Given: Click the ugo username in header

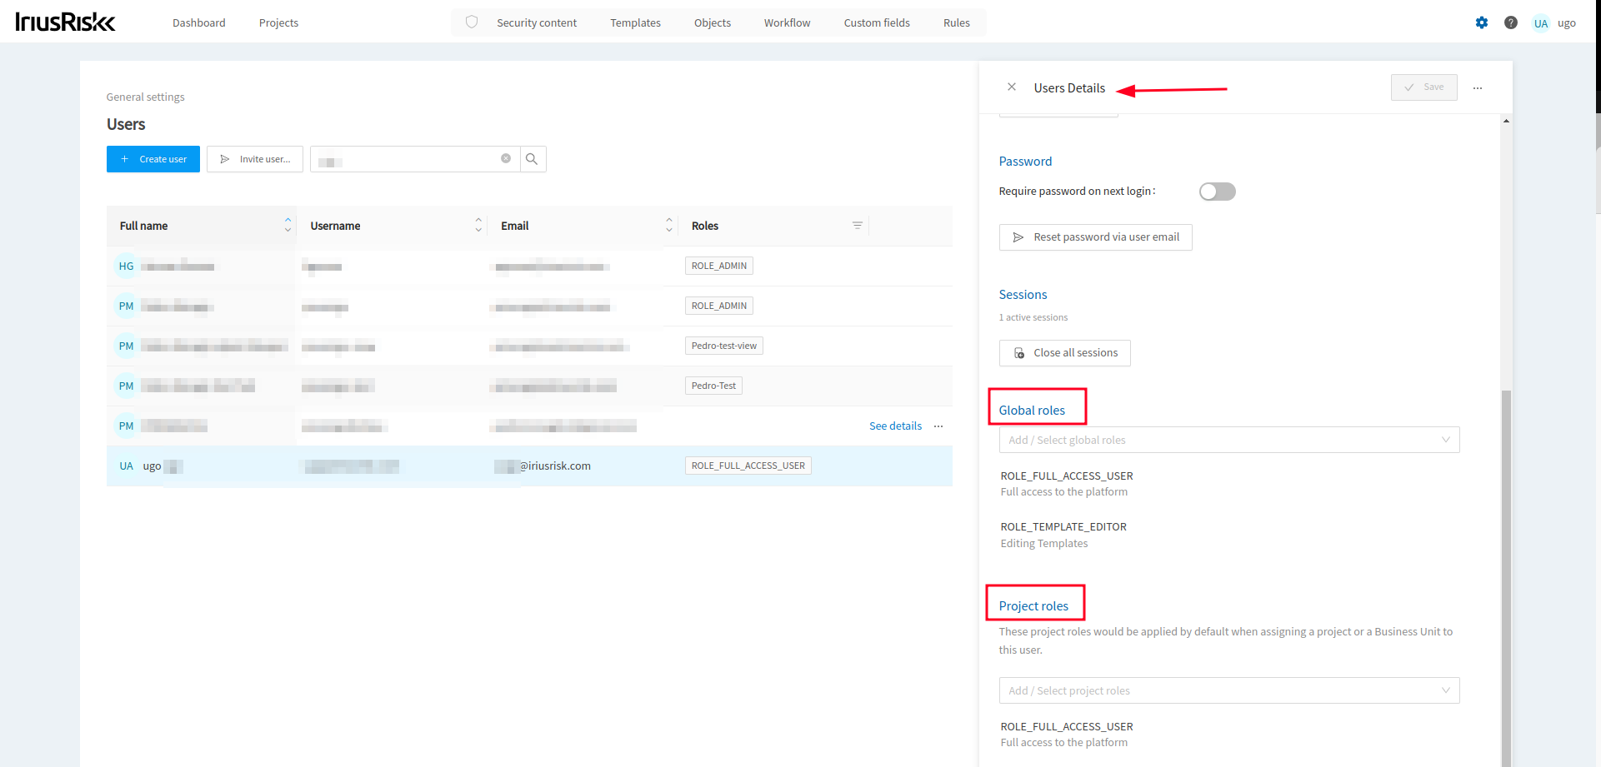Looking at the screenshot, I should click(1566, 23).
